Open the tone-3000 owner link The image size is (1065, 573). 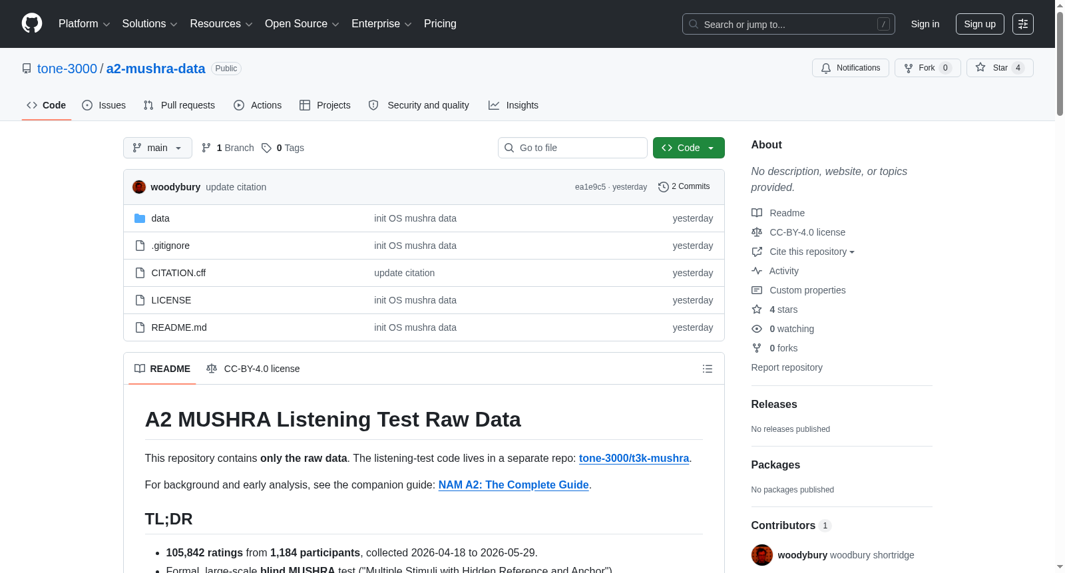click(67, 69)
